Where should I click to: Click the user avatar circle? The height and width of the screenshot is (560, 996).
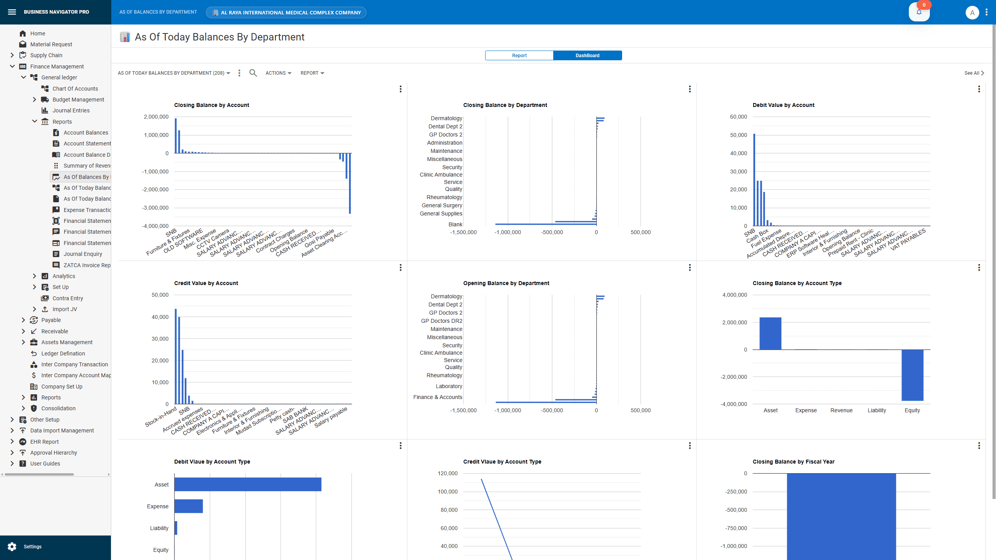point(972,12)
